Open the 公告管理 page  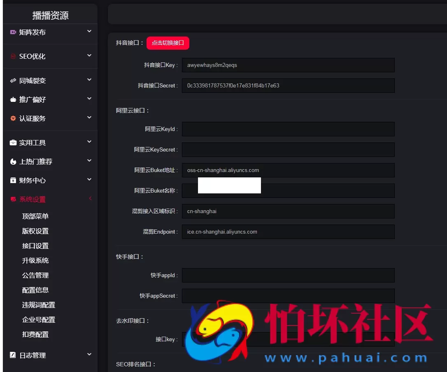35,275
